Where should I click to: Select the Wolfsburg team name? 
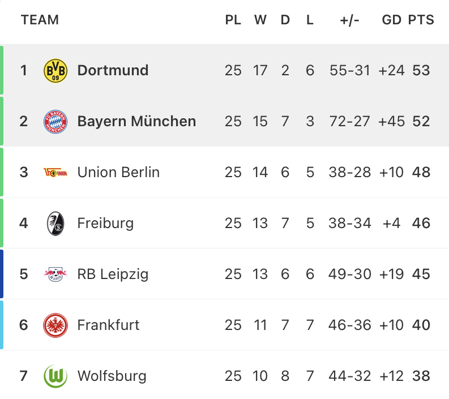pyautogui.click(x=112, y=376)
